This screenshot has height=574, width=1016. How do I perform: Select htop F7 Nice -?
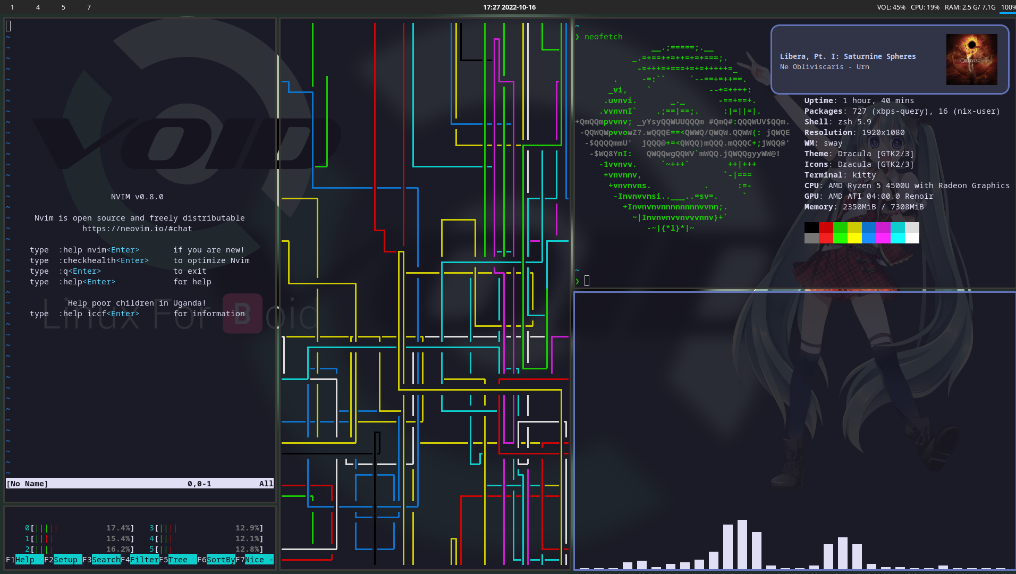click(254, 560)
